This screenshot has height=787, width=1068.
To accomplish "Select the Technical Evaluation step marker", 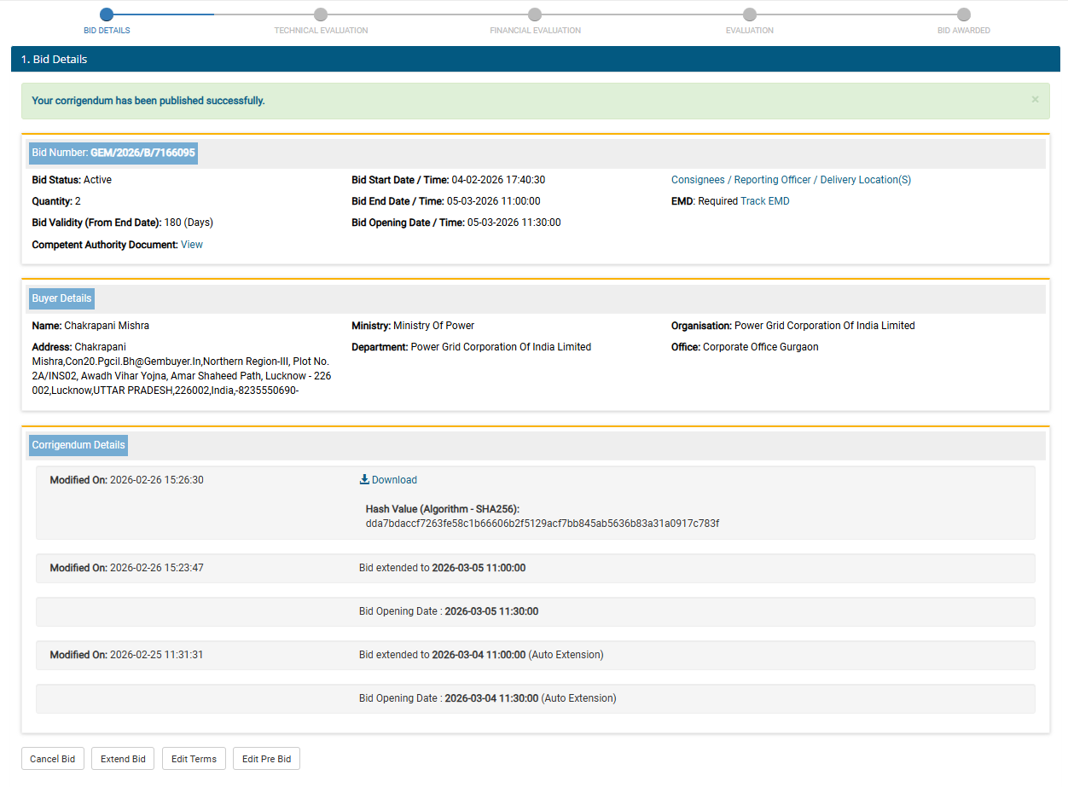I will click(321, 14).
